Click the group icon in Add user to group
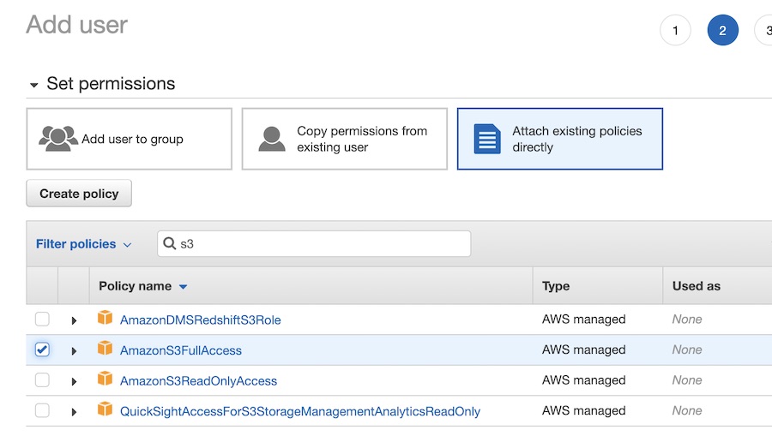Image resolution: width=772 pixels, height=448 pixels. (58, 139)
